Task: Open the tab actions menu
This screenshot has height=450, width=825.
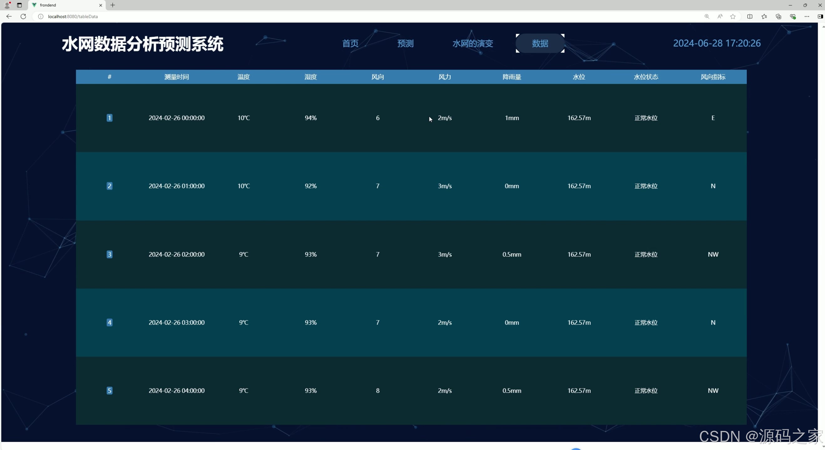Action: pos(19,5)
